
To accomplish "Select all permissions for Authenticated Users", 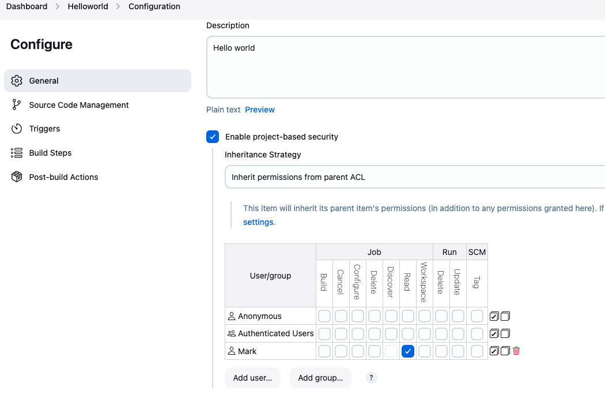I will point(494,333).
